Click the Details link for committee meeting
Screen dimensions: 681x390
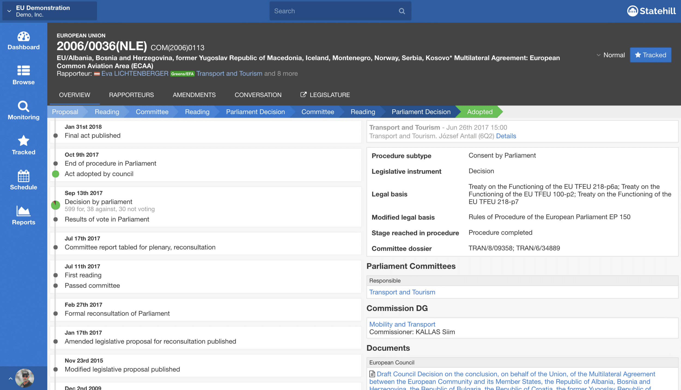pos(506,136)
